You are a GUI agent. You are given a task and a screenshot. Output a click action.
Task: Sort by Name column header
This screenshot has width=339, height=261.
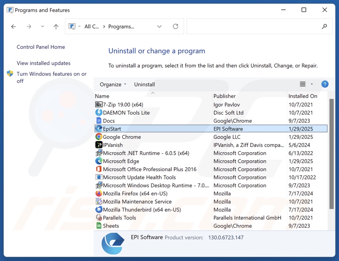click(x=102, y=96)
